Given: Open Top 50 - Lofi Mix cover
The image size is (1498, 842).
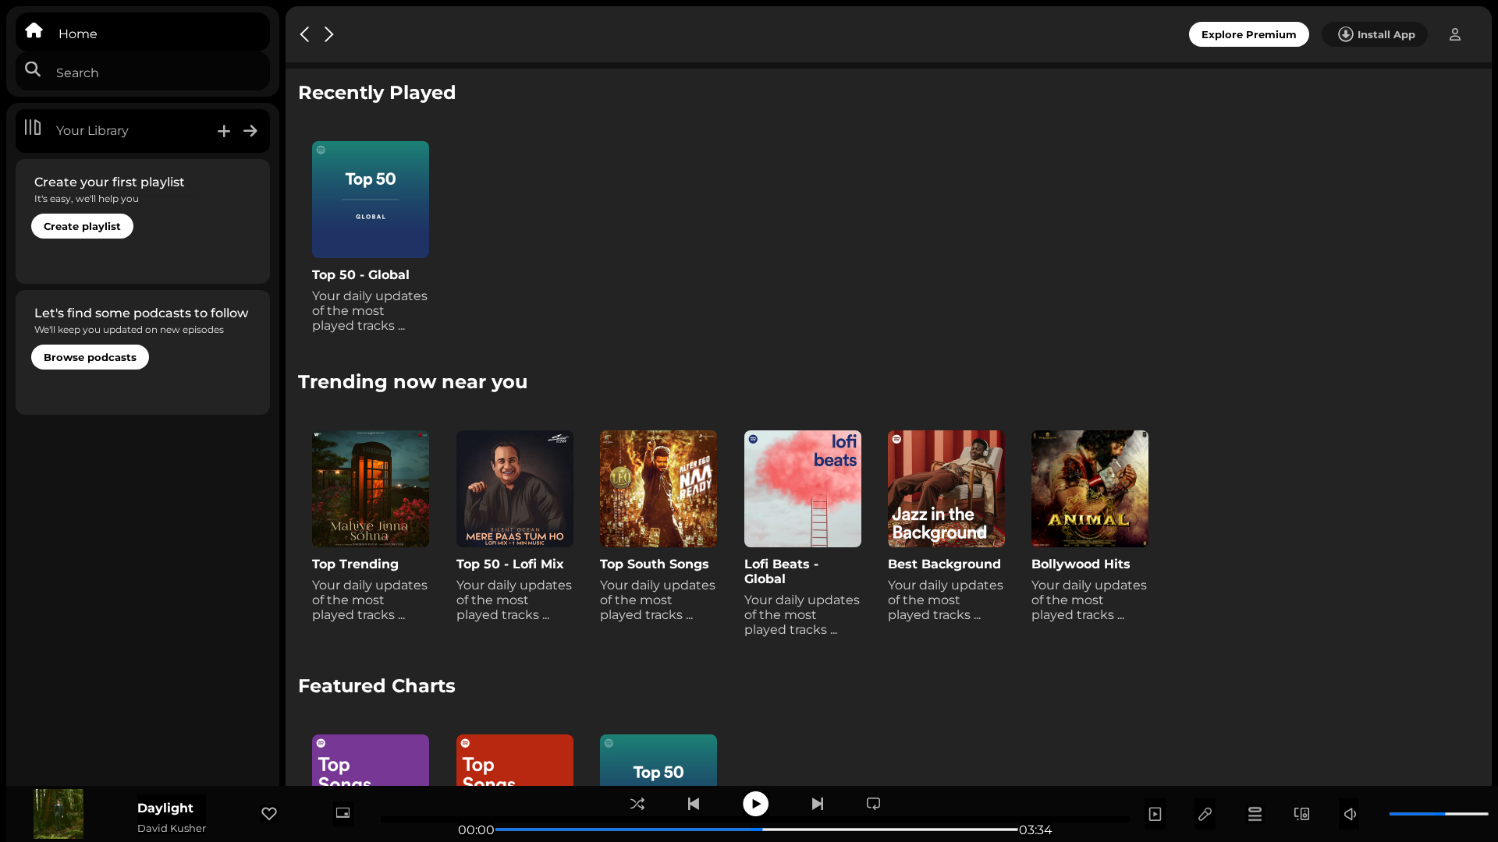Looking at the screenshot, I should coord(515,489).
